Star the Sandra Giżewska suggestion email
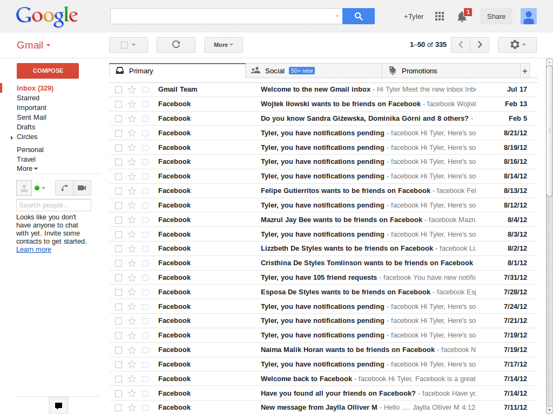The width and height of the screenshot is (553, 414). tap(132, 119)
